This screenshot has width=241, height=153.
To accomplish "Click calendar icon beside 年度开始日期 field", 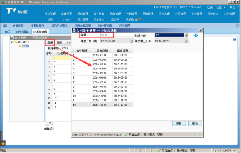I will (x=132, y=41).
